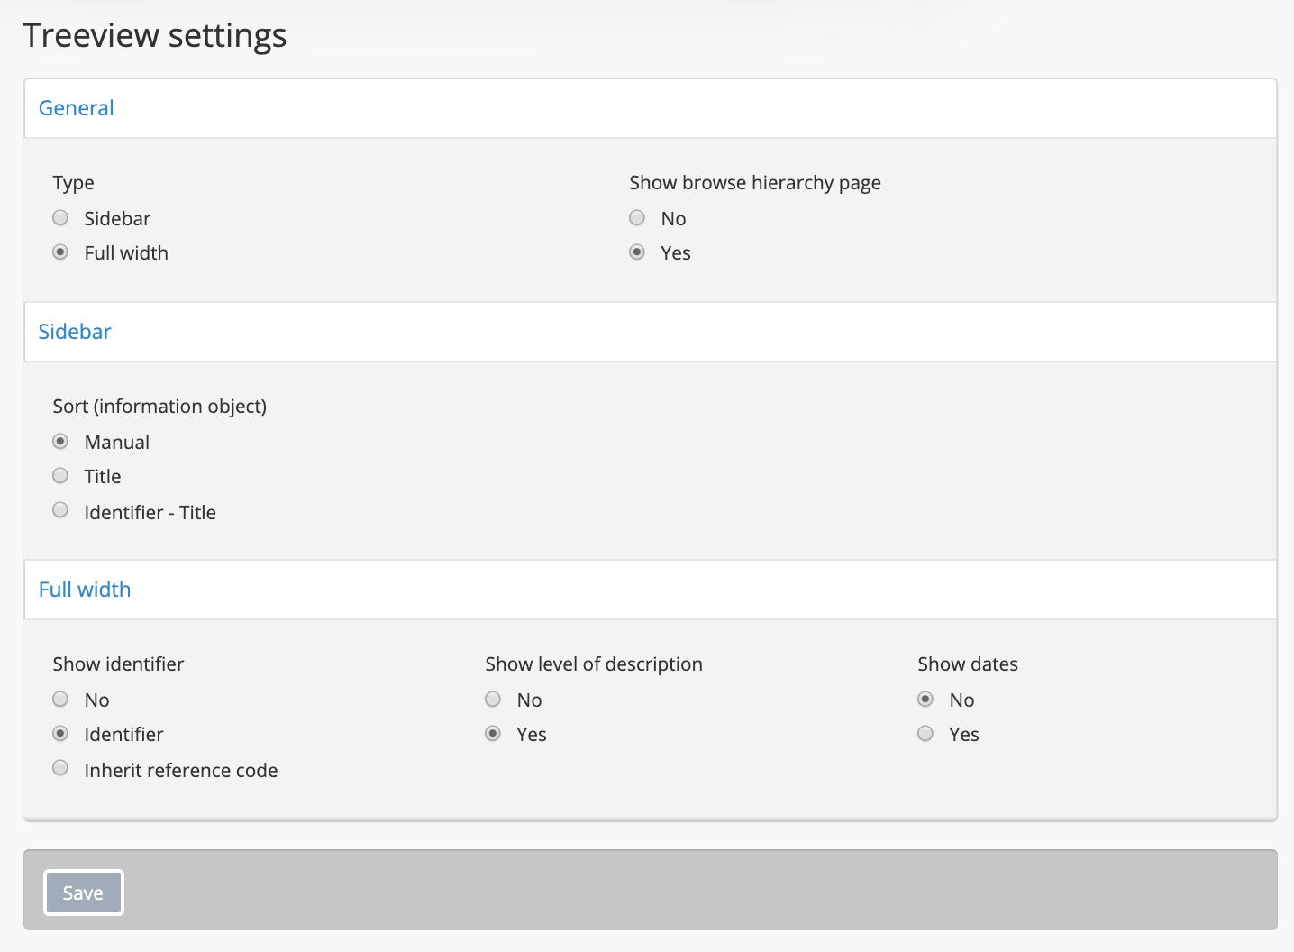Click the Inherit reference code label
Image resolution: width=1294 pixels, height=952 pixels.
[x=181, y=771]
